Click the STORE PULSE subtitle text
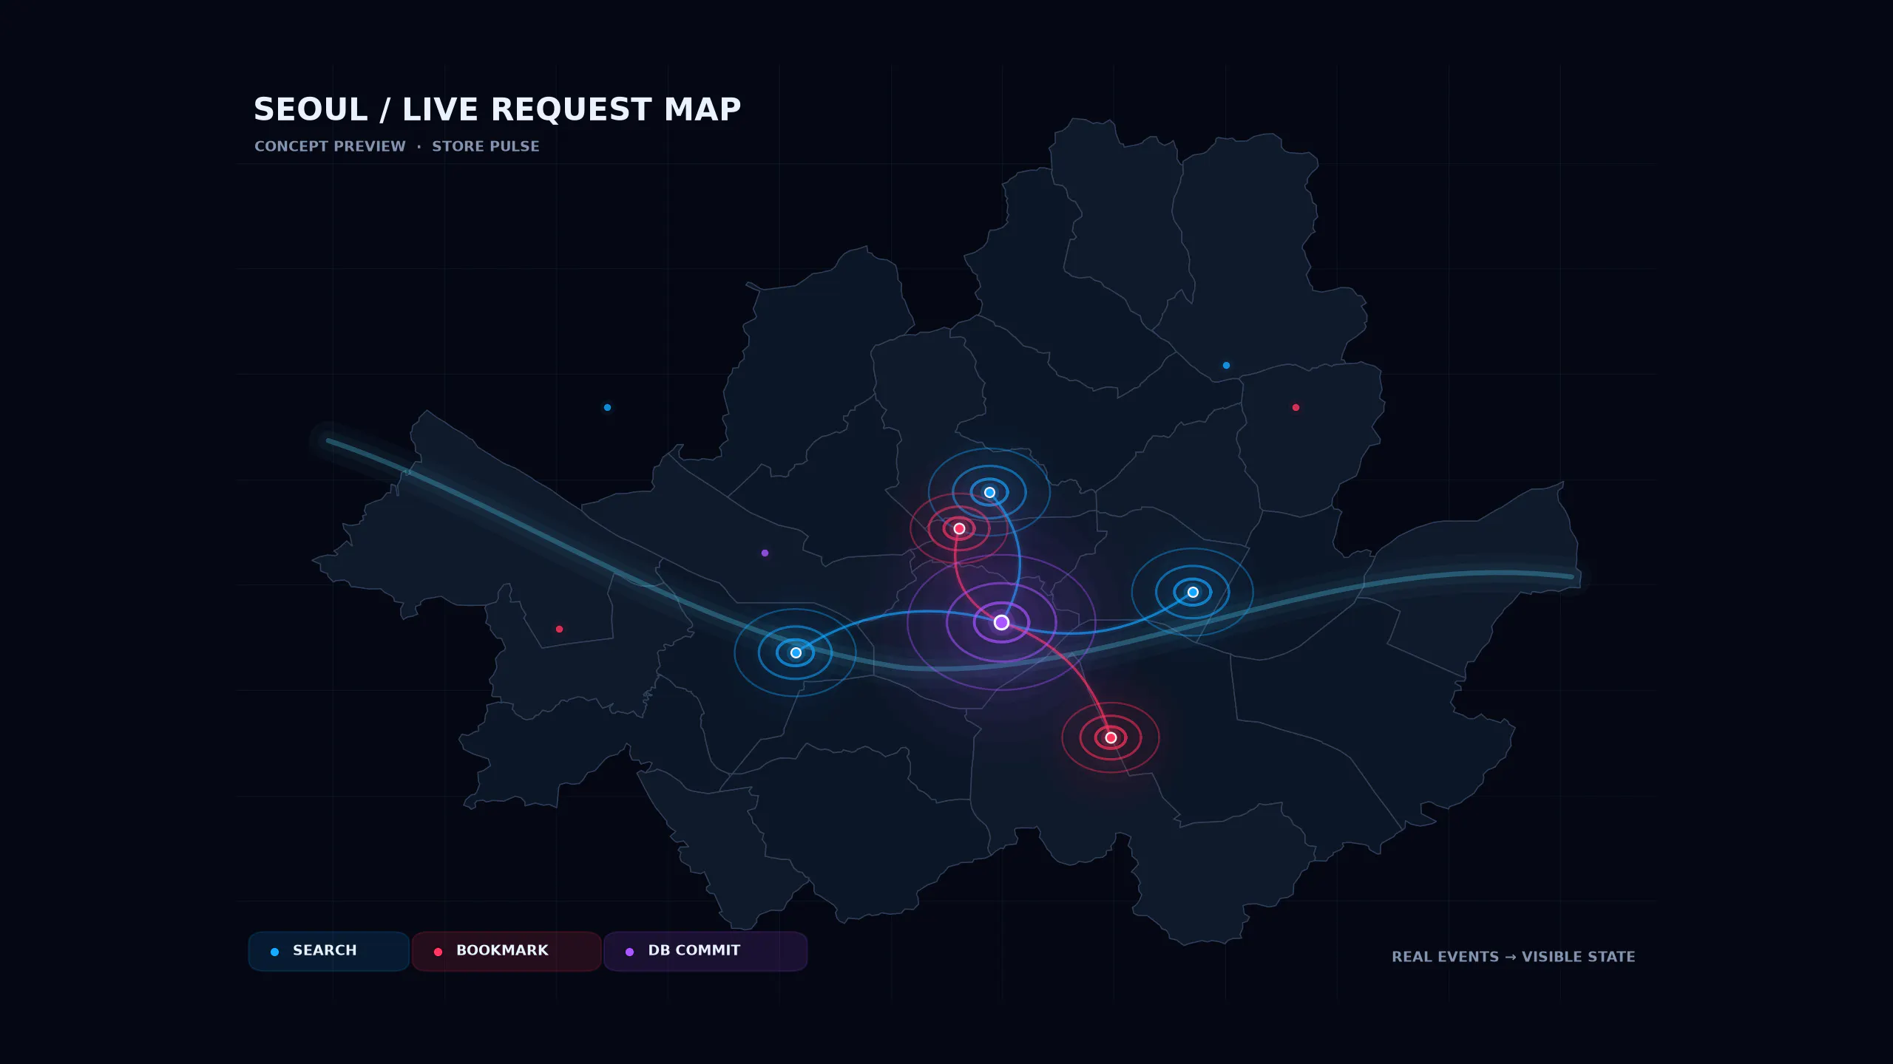Image resolution: width=1893 pixels, height=1064 pixels. 486,146
